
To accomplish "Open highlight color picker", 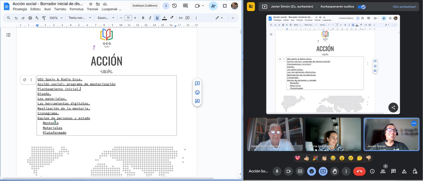I will (172, 18).
